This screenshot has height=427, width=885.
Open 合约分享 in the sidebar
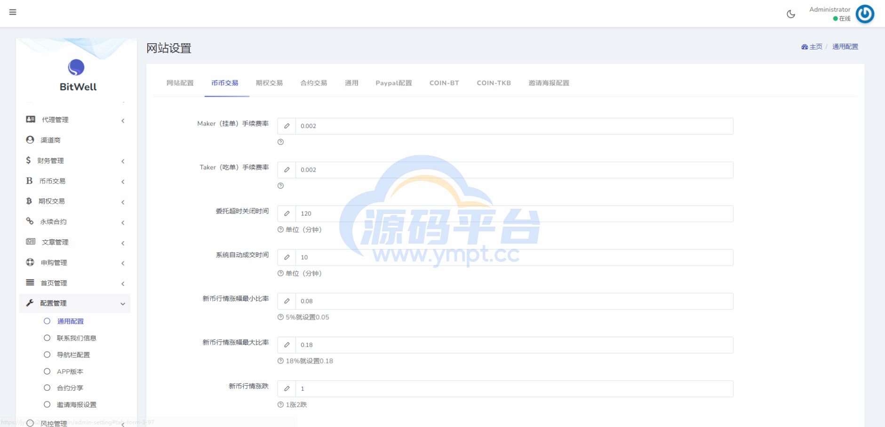[x=70, y=388]
